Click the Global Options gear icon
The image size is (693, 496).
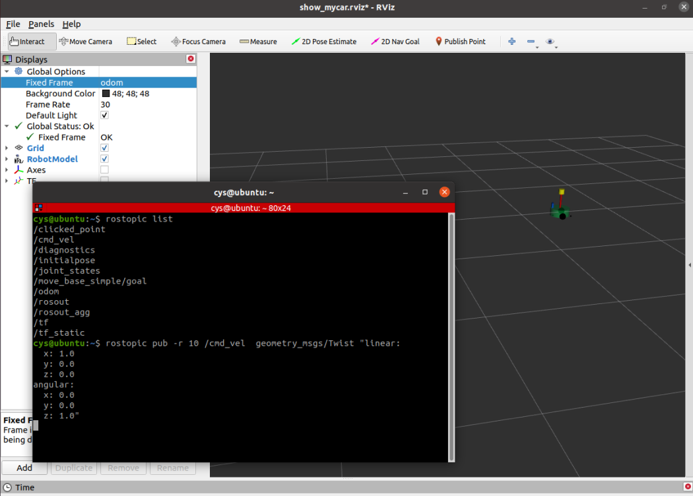[18, 71]
